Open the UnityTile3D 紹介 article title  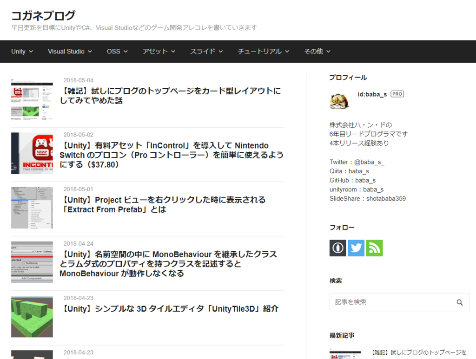click(169, 309)
